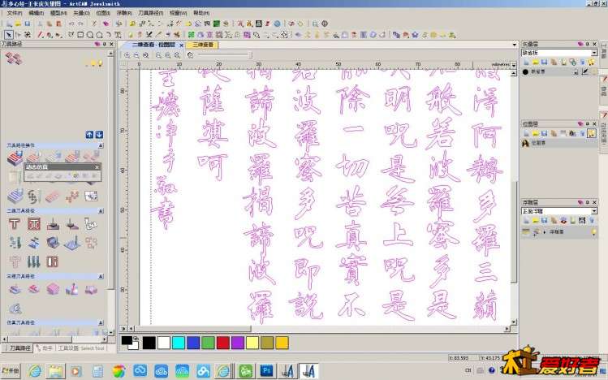Switch to the 三维查看 3D view tab
Viewport: 608px width, 380px height.
pyautogui.click(x=203, y=45)
